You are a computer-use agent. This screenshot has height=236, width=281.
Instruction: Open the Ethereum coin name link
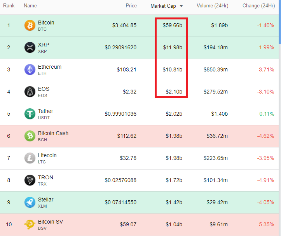(x=49, y=67)
